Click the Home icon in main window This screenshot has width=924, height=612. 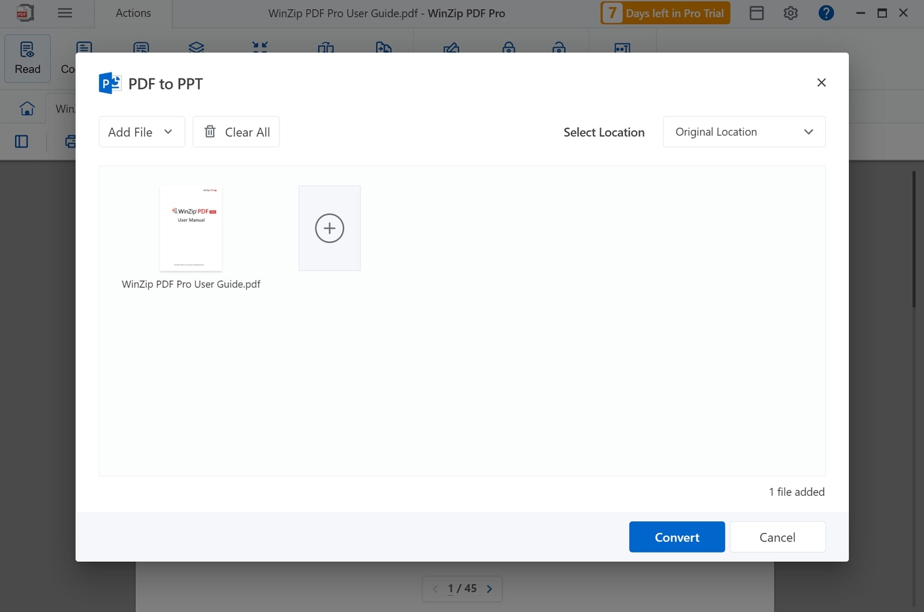[27, 109]
